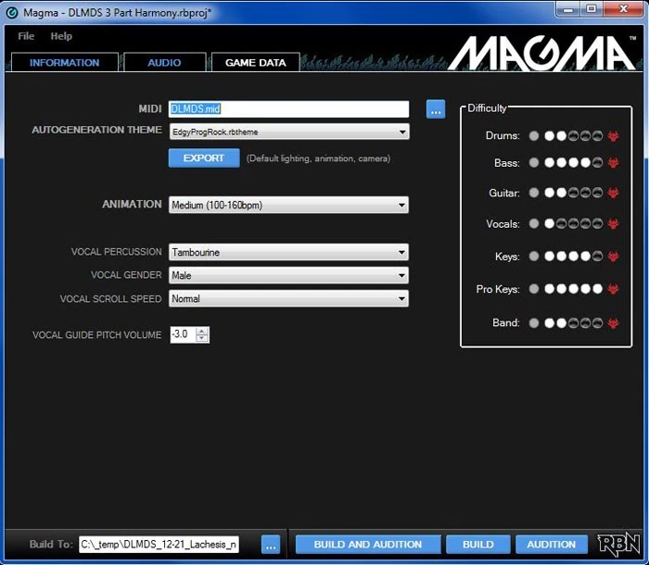Increase Vocal Guide Pitch Volume with up arrow
649x565 pixels.
coord(201,331)
